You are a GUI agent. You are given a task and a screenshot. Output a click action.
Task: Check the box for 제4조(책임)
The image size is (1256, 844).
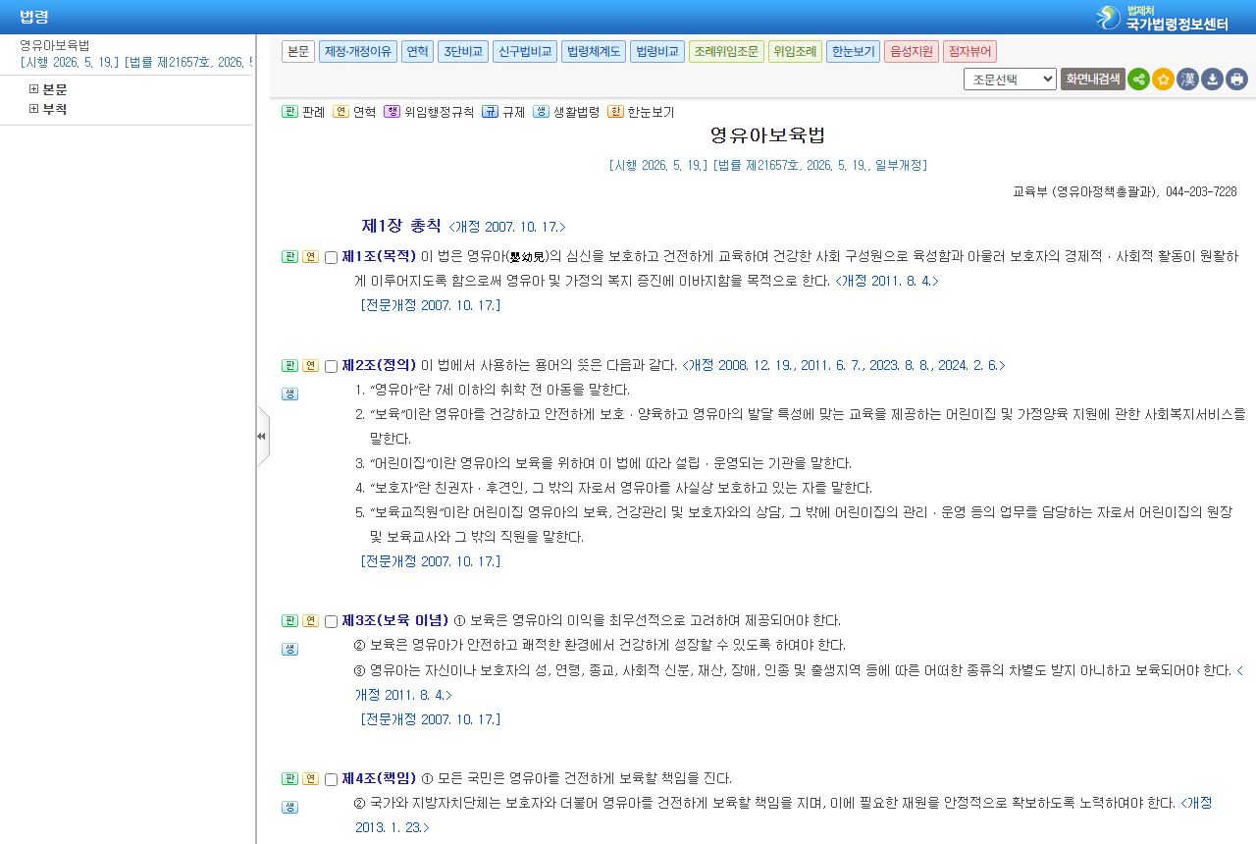coord(331,780)
